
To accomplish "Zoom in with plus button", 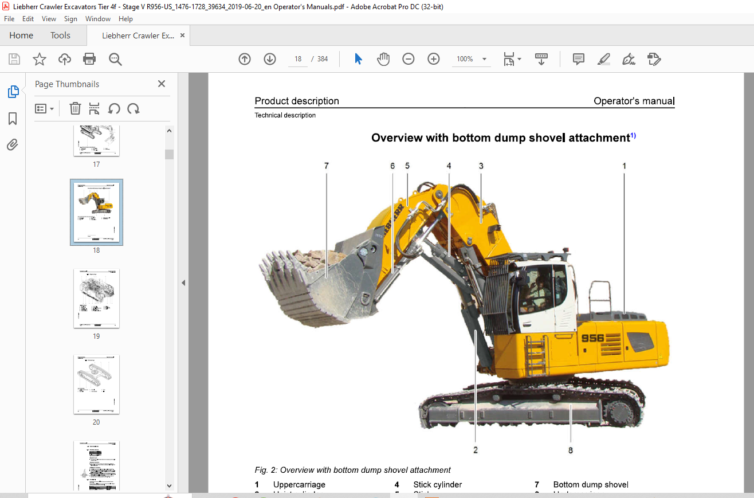I will (434, 59).
